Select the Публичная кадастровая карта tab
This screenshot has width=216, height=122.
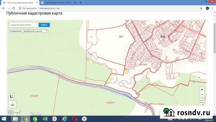point(20,3)
